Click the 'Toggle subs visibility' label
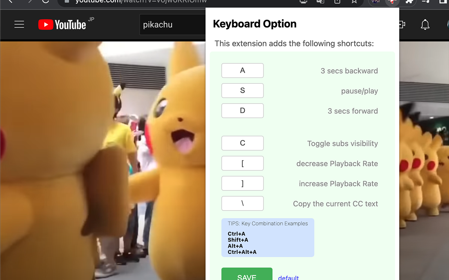Screen dimensions: 449x280 pos(343,143)
